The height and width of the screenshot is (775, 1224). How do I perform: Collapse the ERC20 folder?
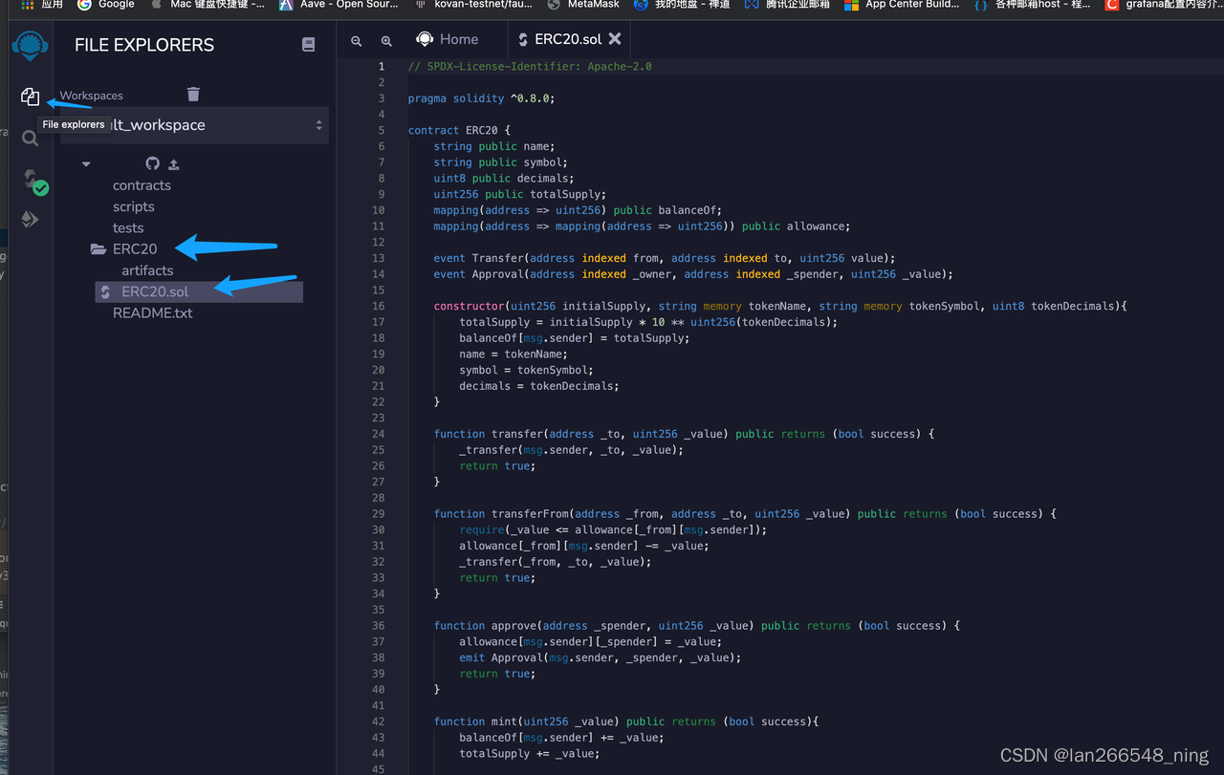pos(135,248)
